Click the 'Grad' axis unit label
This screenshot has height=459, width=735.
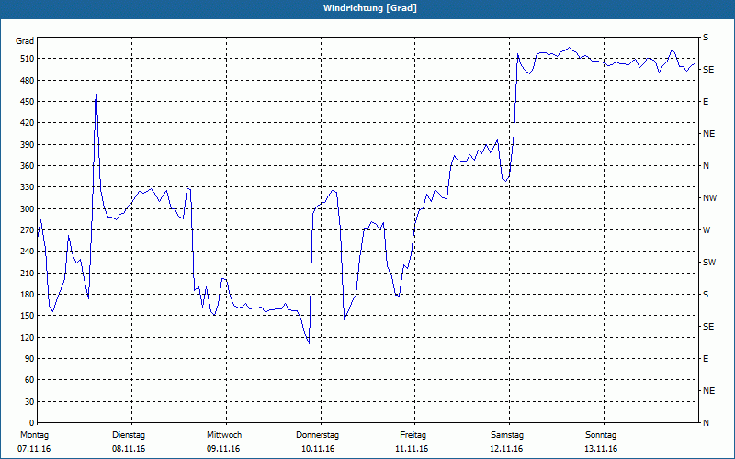coord(25,41)
